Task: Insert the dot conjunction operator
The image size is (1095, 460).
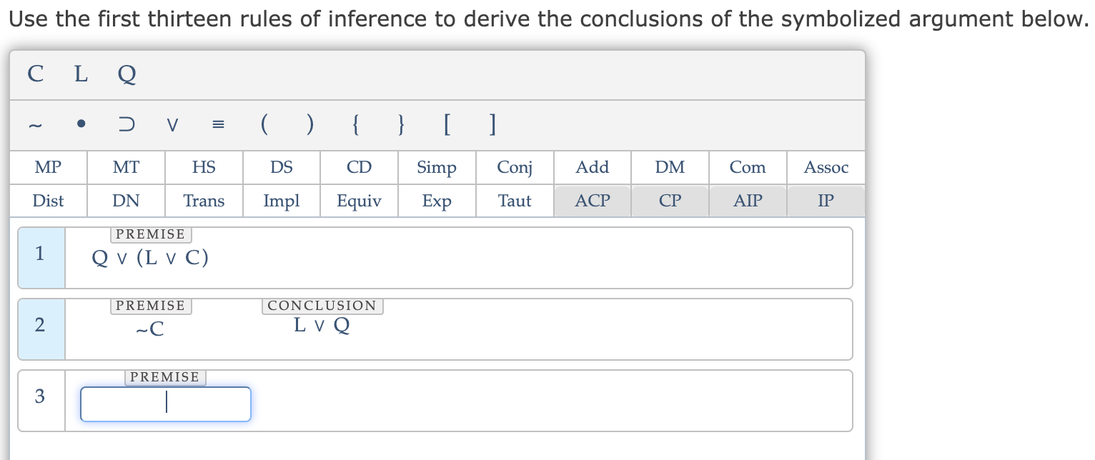Action: pyautogui.click(x=81, y=124)
